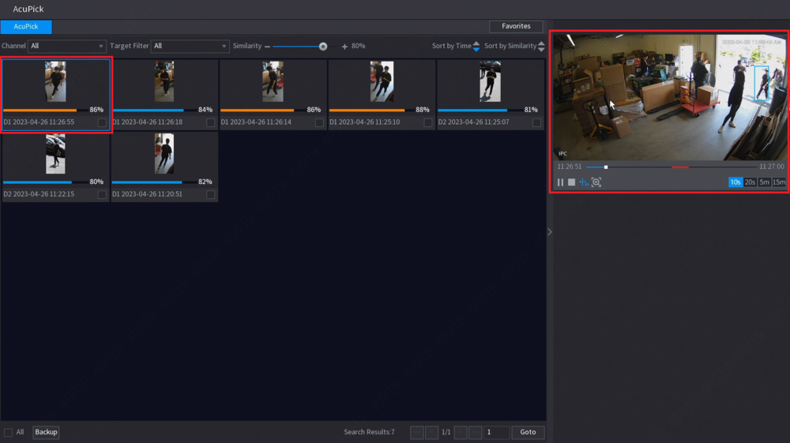This screenshot has width=790, height=443.
Task: Increase similarity with the plus icon
Action: point(344,47)
